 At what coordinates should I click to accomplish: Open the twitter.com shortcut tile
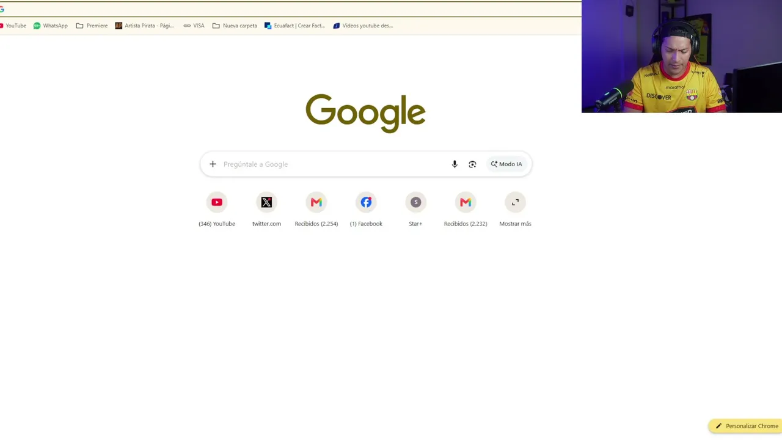266,210
